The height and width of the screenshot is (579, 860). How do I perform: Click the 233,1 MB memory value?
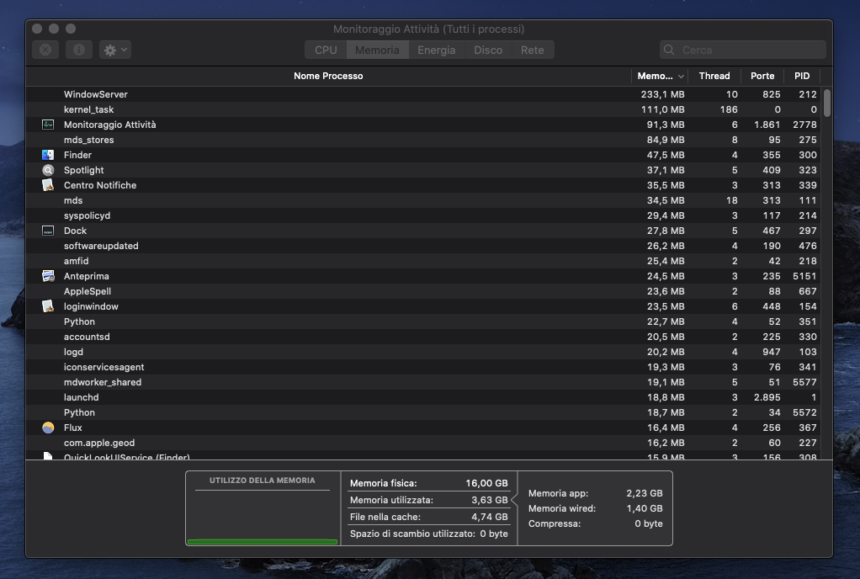coord(662,94)
